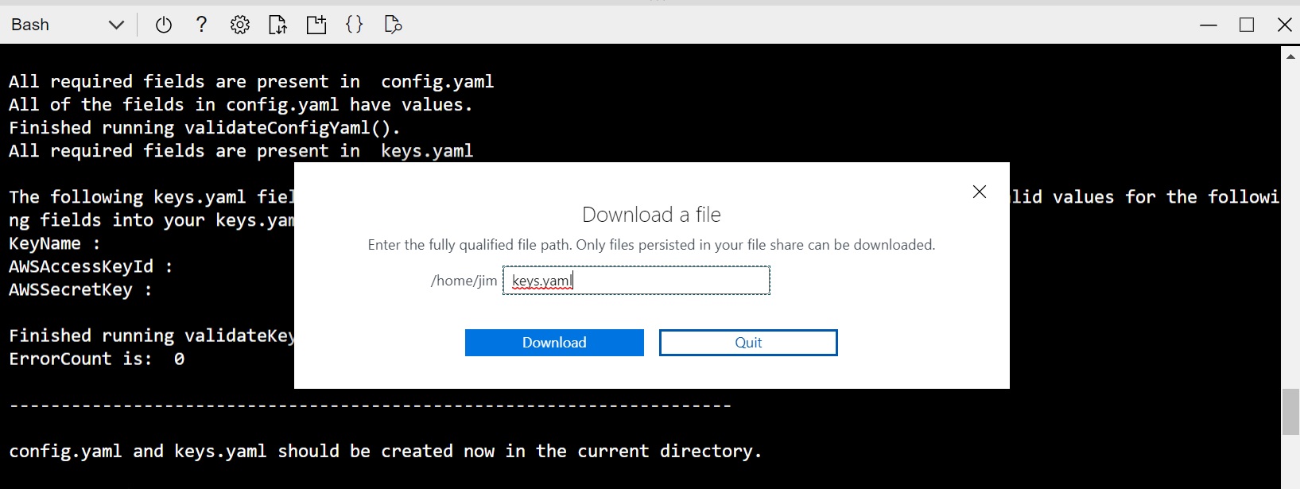The image size is (1300, 489).
Task: Click the terminal line mentioning current directory
Action: click(386, 452)
